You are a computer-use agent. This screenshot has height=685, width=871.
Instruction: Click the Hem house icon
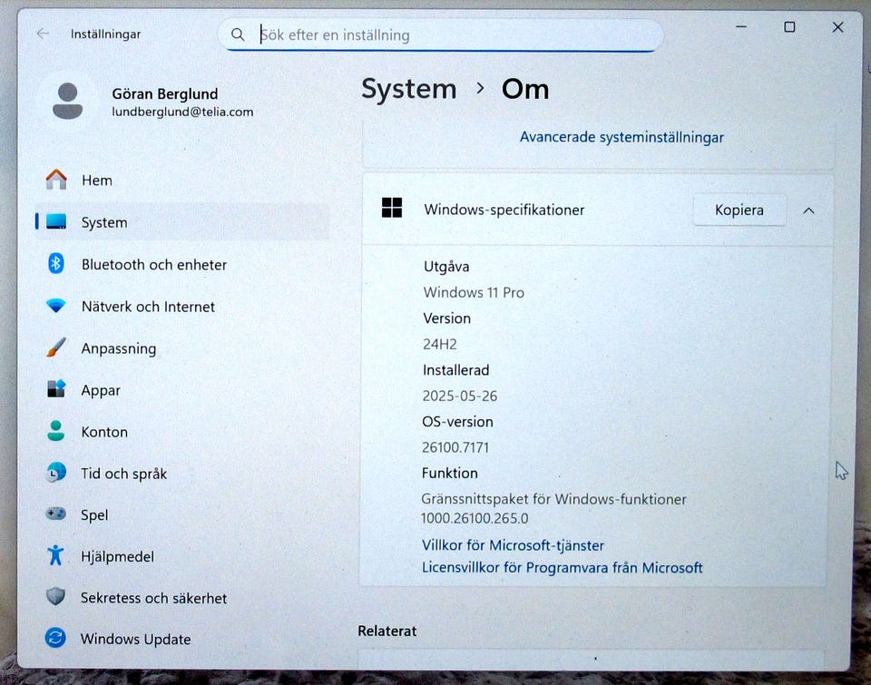(x=56, y=180)
